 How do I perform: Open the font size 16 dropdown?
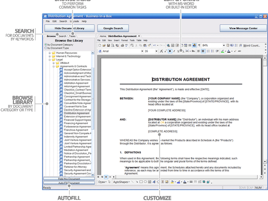tap(157, 51)
